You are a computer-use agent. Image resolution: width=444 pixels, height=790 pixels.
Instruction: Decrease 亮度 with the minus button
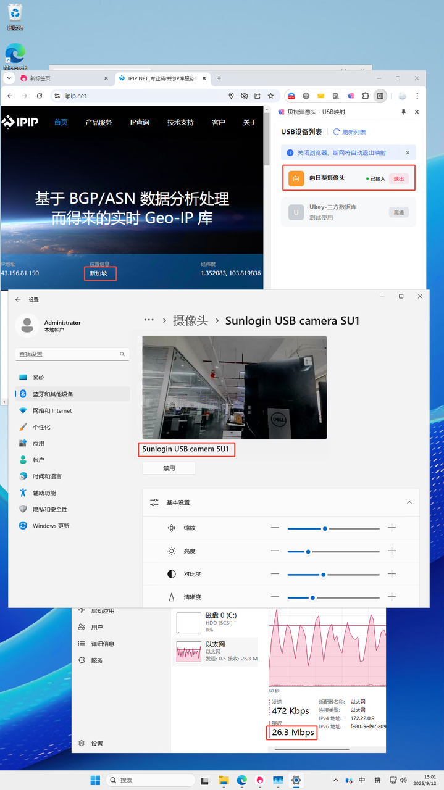pos(275,551)
